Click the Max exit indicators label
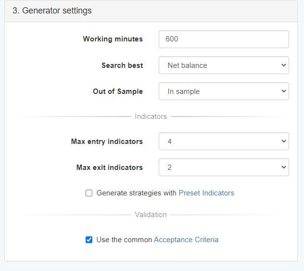The height and width of the screenshot is (271, 304). pos(110,168)
